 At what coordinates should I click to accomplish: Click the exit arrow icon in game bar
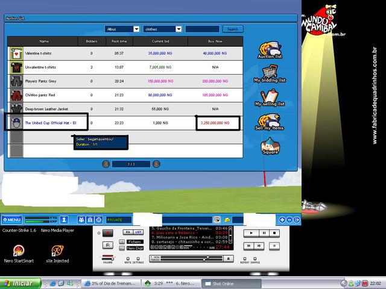[x=297, y=220]
